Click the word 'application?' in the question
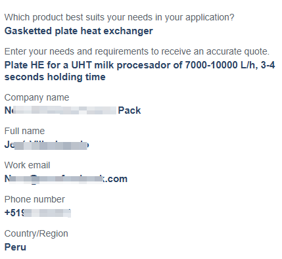This screenshot has width=282, height=259. [210, 18]
